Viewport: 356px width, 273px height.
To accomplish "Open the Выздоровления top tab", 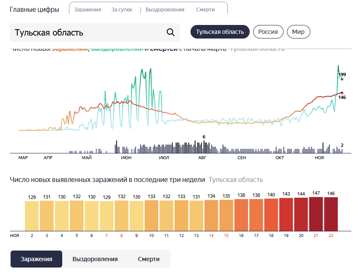I will 165,10.
